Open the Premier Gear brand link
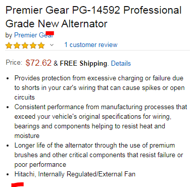Viewport: 196px width, 187px height. tap(34, 35)
